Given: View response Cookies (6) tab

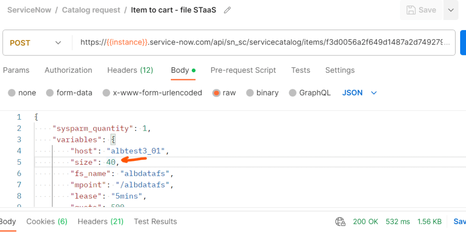Looking at the screenshot, I should tap(46, 222).
